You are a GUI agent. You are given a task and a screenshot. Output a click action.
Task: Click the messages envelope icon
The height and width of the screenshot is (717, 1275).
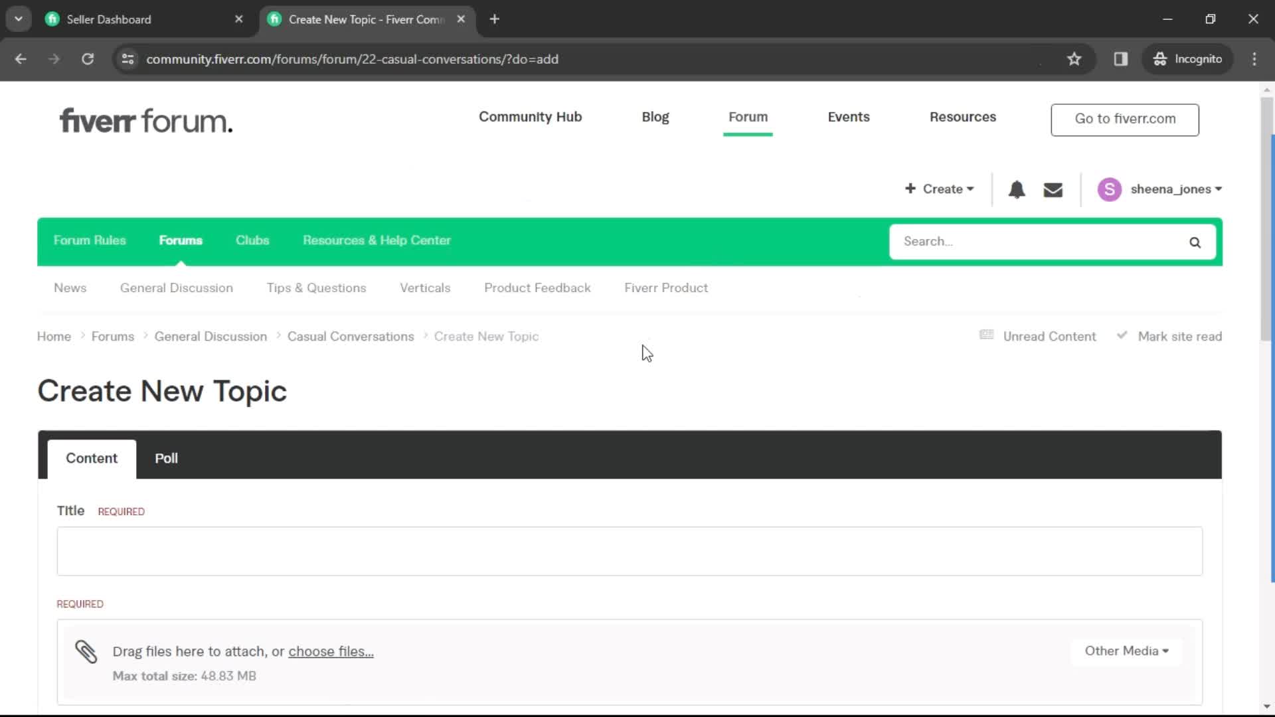(1053, 189)
